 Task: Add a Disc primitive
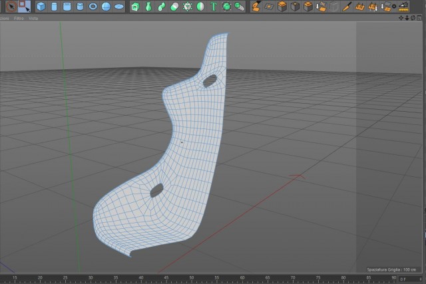point(119,7)
